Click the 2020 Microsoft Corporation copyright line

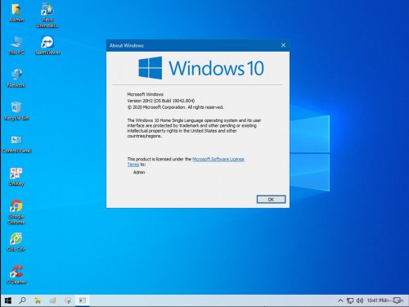coord(175,107)
